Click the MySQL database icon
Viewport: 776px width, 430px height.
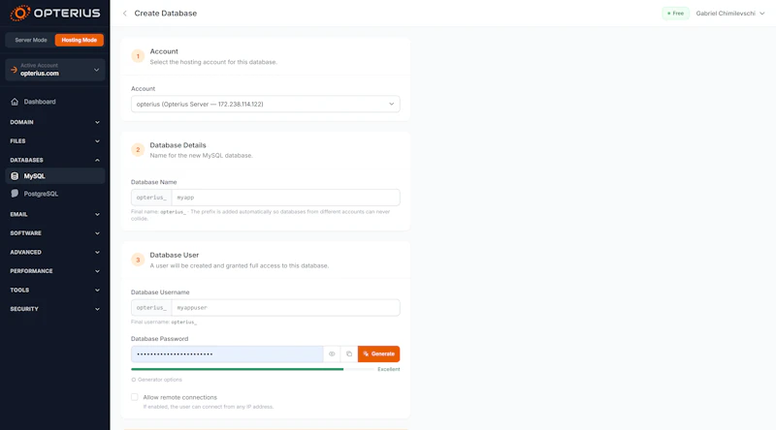coord(15,176)
